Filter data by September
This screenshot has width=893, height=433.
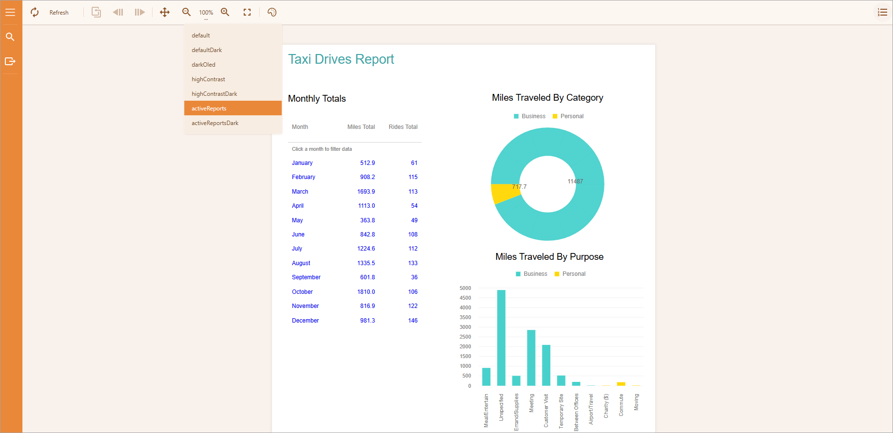click(306, 277)
